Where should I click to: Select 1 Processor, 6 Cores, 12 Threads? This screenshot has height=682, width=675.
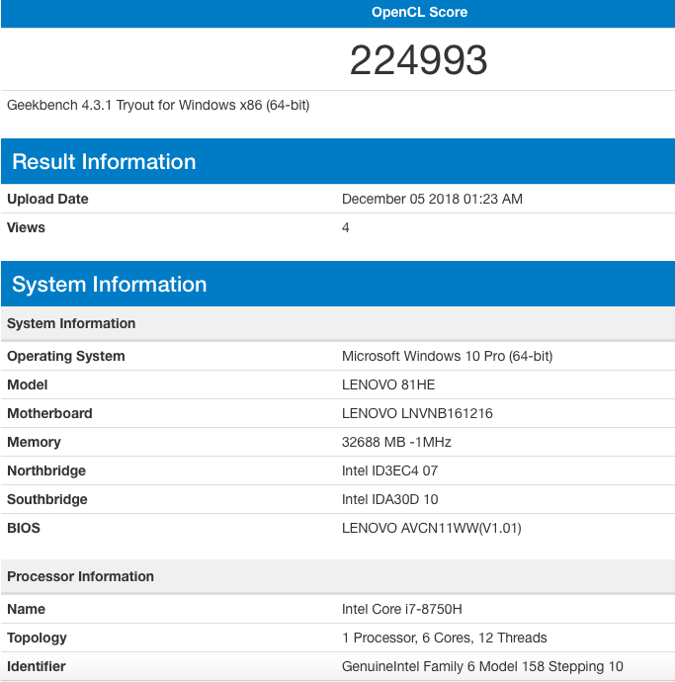click(445, 638)
